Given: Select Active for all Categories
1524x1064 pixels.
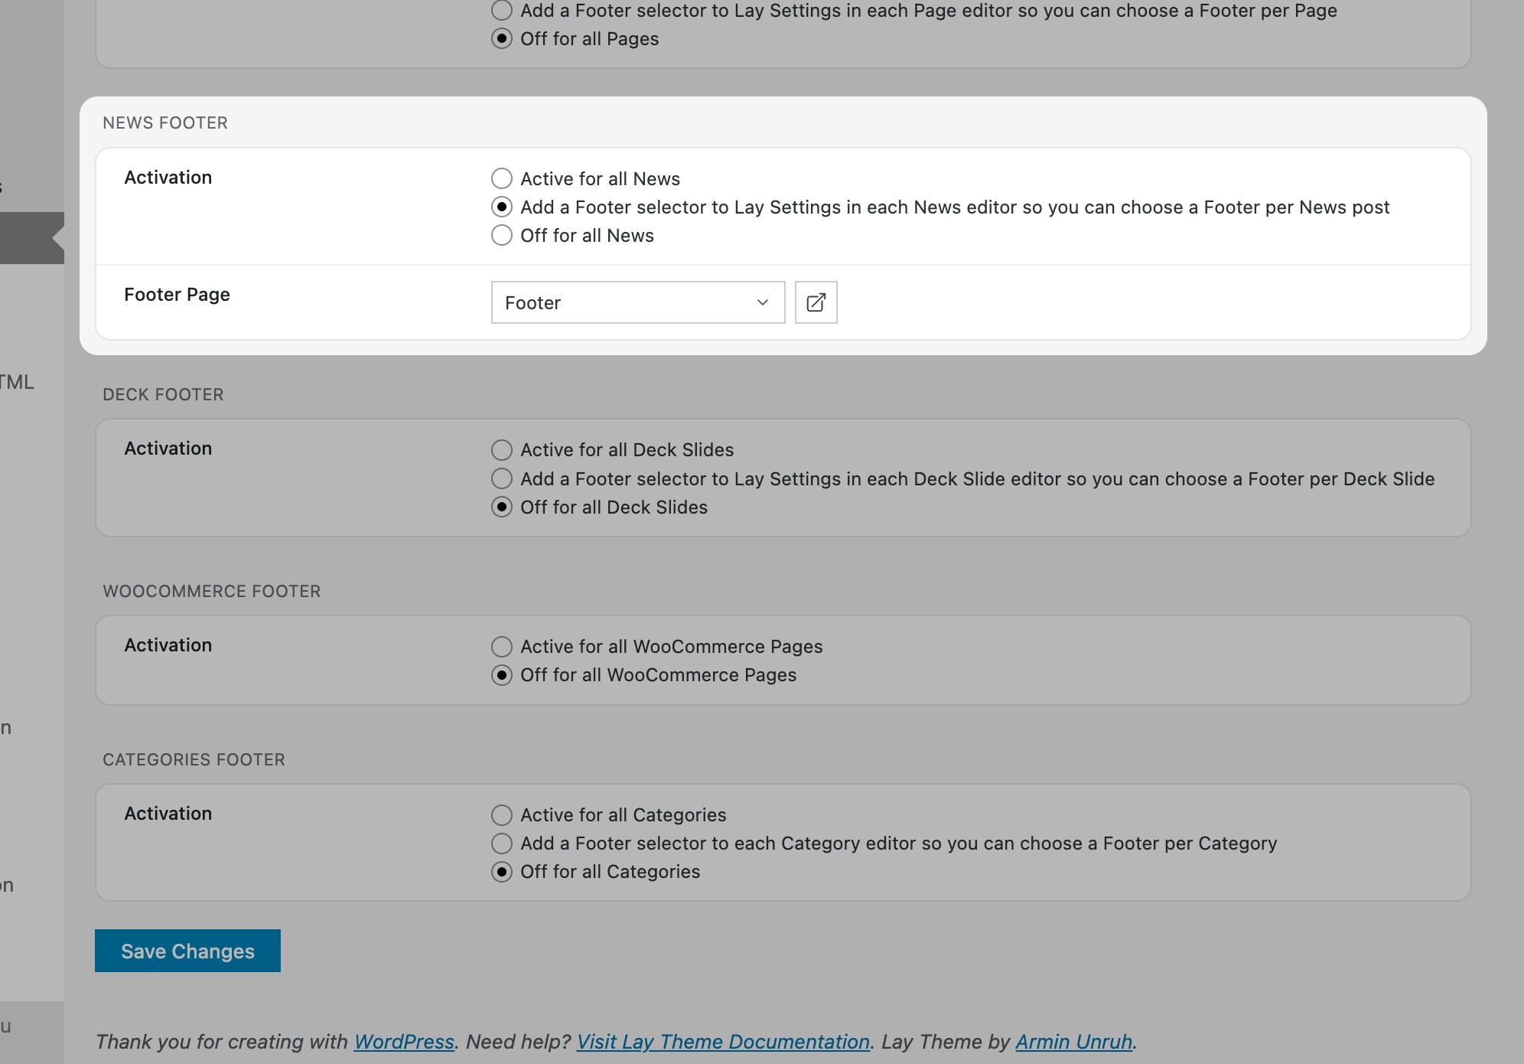Looking at the screenshot, I should tap(502, 814).
